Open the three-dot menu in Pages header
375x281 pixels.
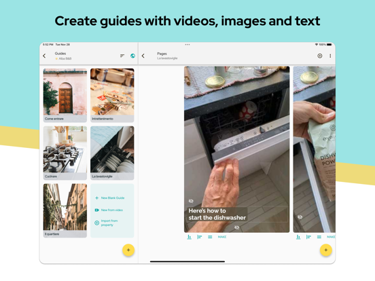pos(330,56)
